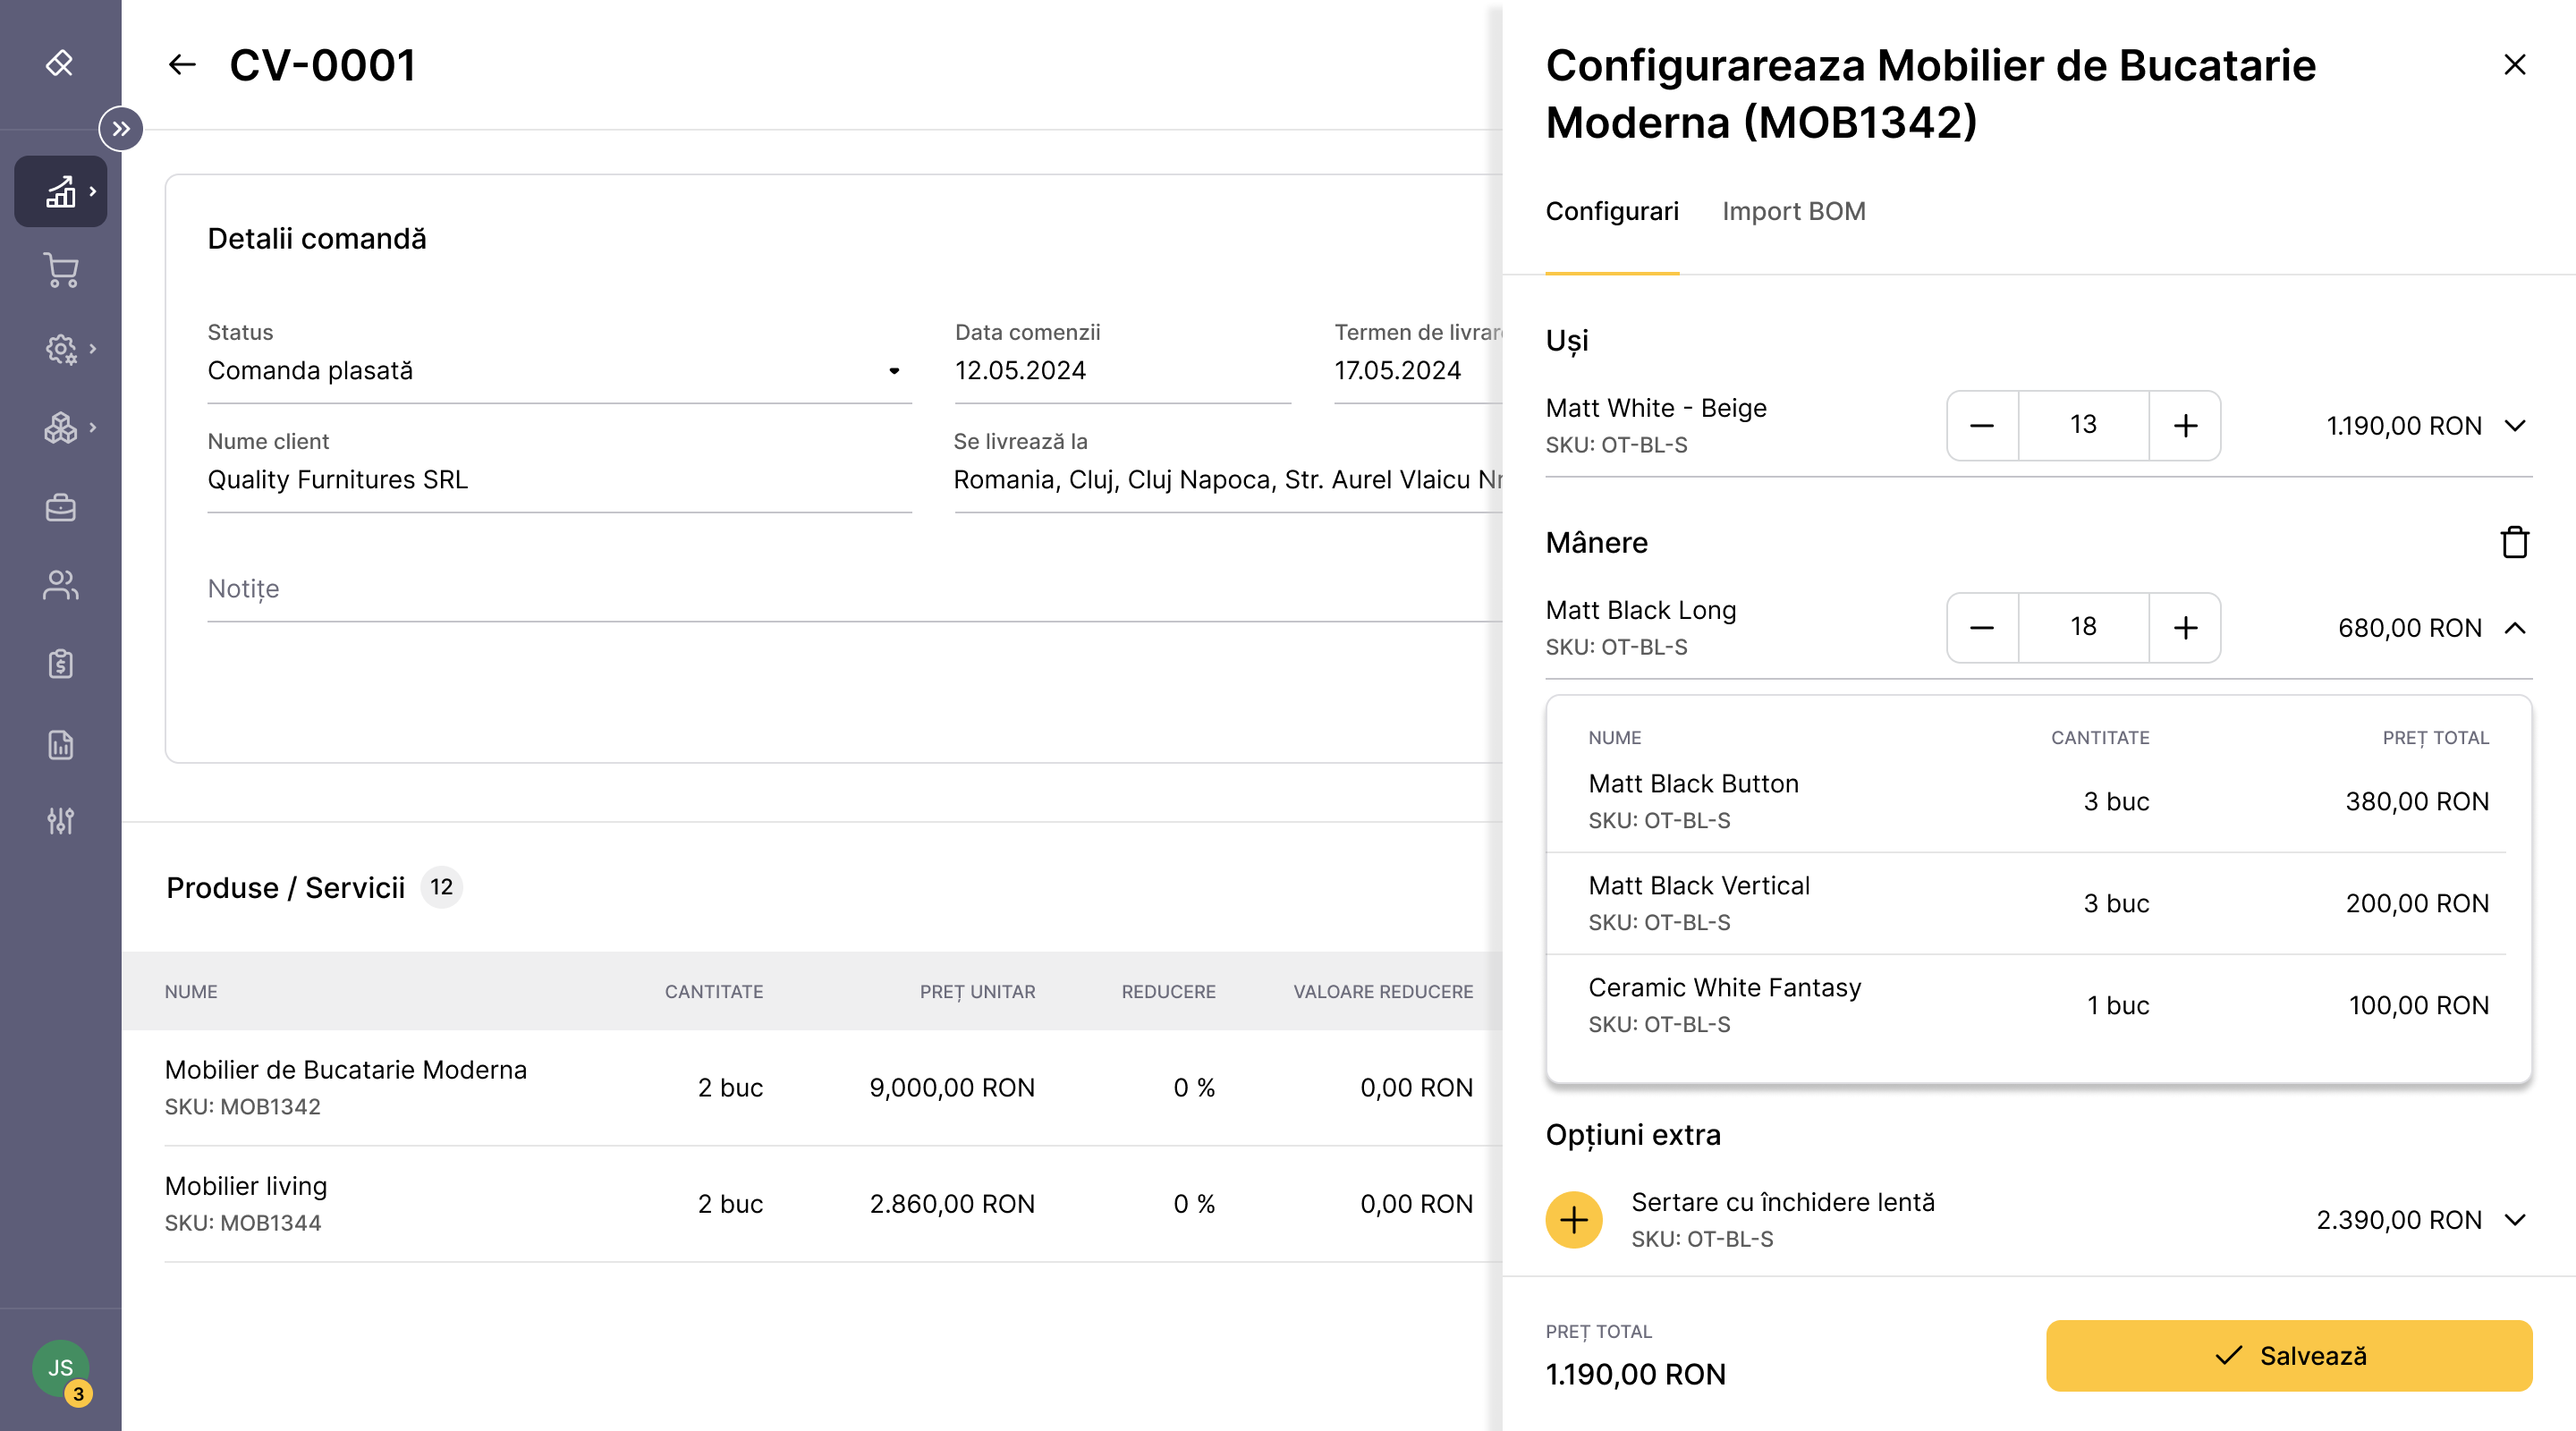Edit the Matt Black Long quantity field

(2083, 628)
